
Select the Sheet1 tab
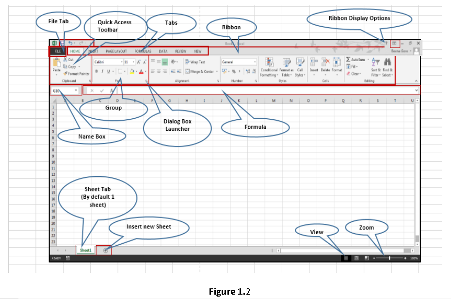(86, 250)
